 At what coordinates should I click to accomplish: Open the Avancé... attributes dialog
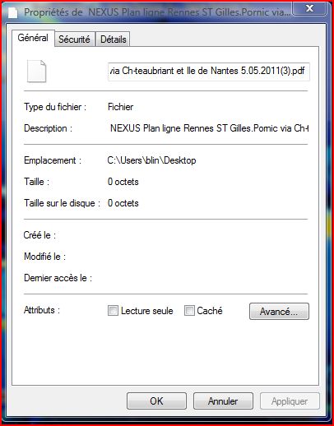click(279, 312)
